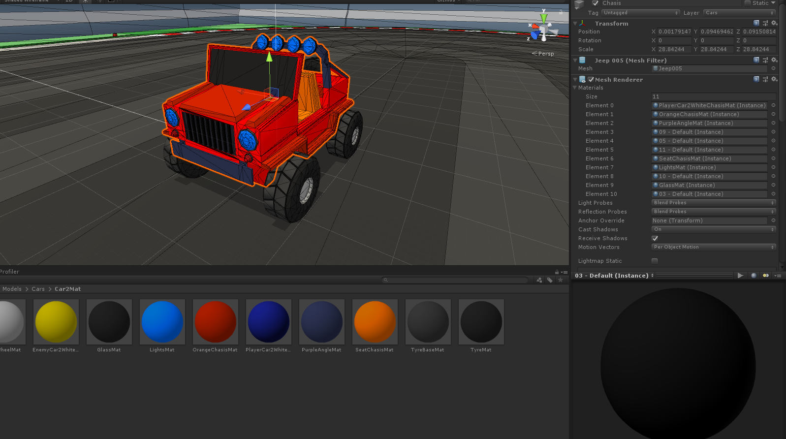The height and width of the screenshot is (439, 786).
Task: Toggle the Static checkbox
Action: point(748,3)
